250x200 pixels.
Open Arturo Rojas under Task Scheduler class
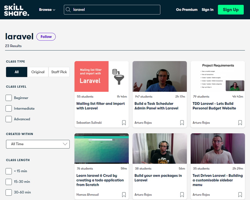click(x=143, y=123)
